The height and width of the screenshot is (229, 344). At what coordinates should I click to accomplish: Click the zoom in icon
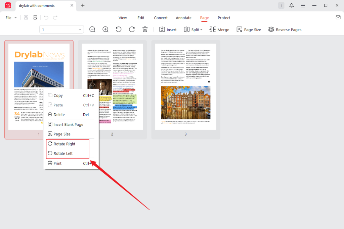pyautogui.click(x=105, y=30)
